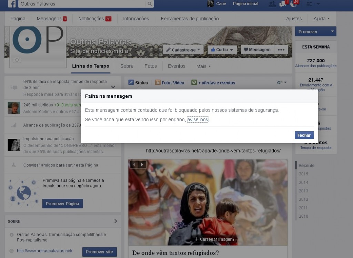
Task: Click next image arrow on post preview
Action: click(x=142, y=164)
